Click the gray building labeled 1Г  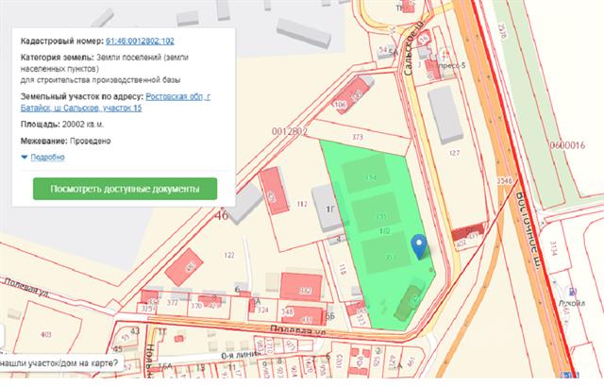[330, 210]
